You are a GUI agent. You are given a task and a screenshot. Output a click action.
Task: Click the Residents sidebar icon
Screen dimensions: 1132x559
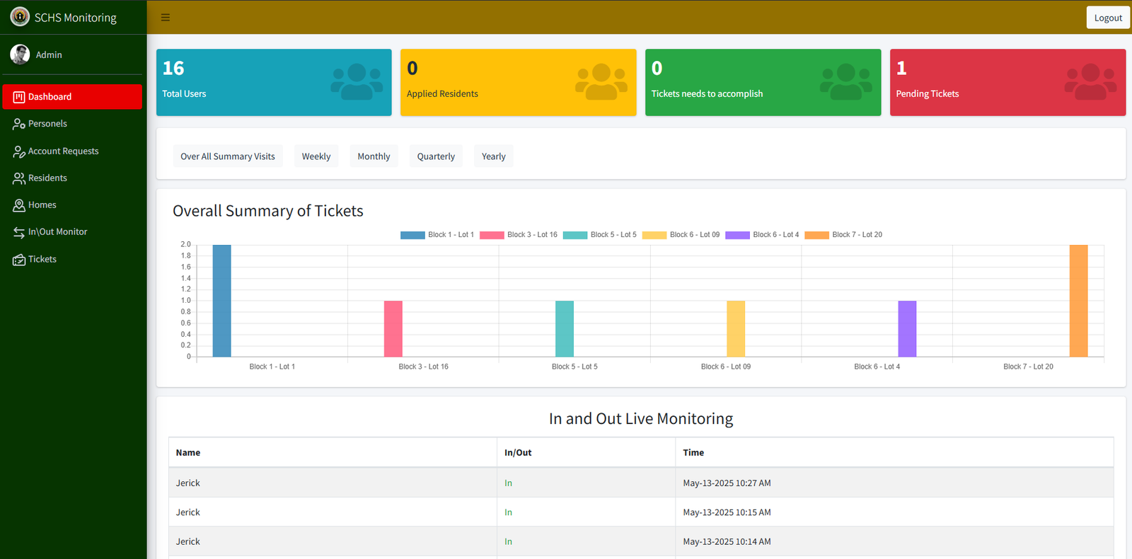19,178
